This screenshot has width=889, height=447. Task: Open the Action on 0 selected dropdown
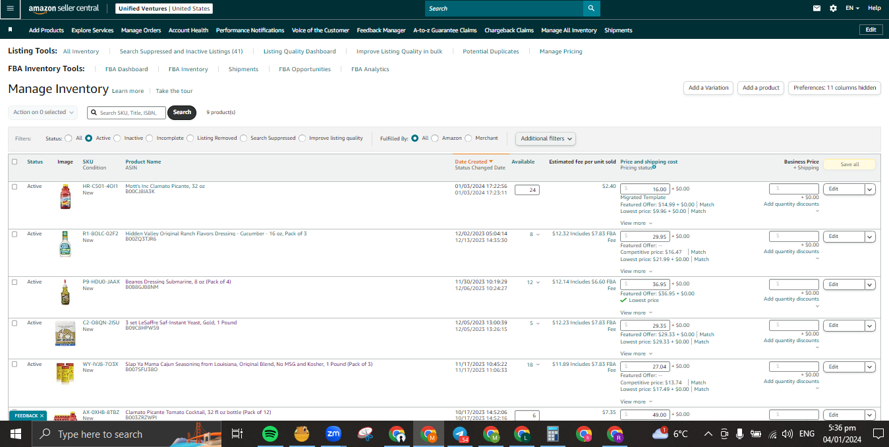[43, 112]
